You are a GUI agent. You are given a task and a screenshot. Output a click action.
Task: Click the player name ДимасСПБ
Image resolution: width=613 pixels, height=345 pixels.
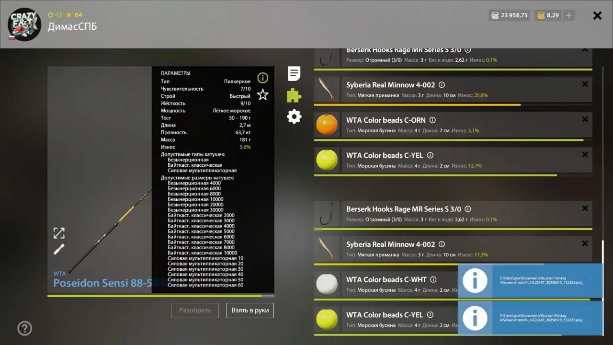(72, 27)
